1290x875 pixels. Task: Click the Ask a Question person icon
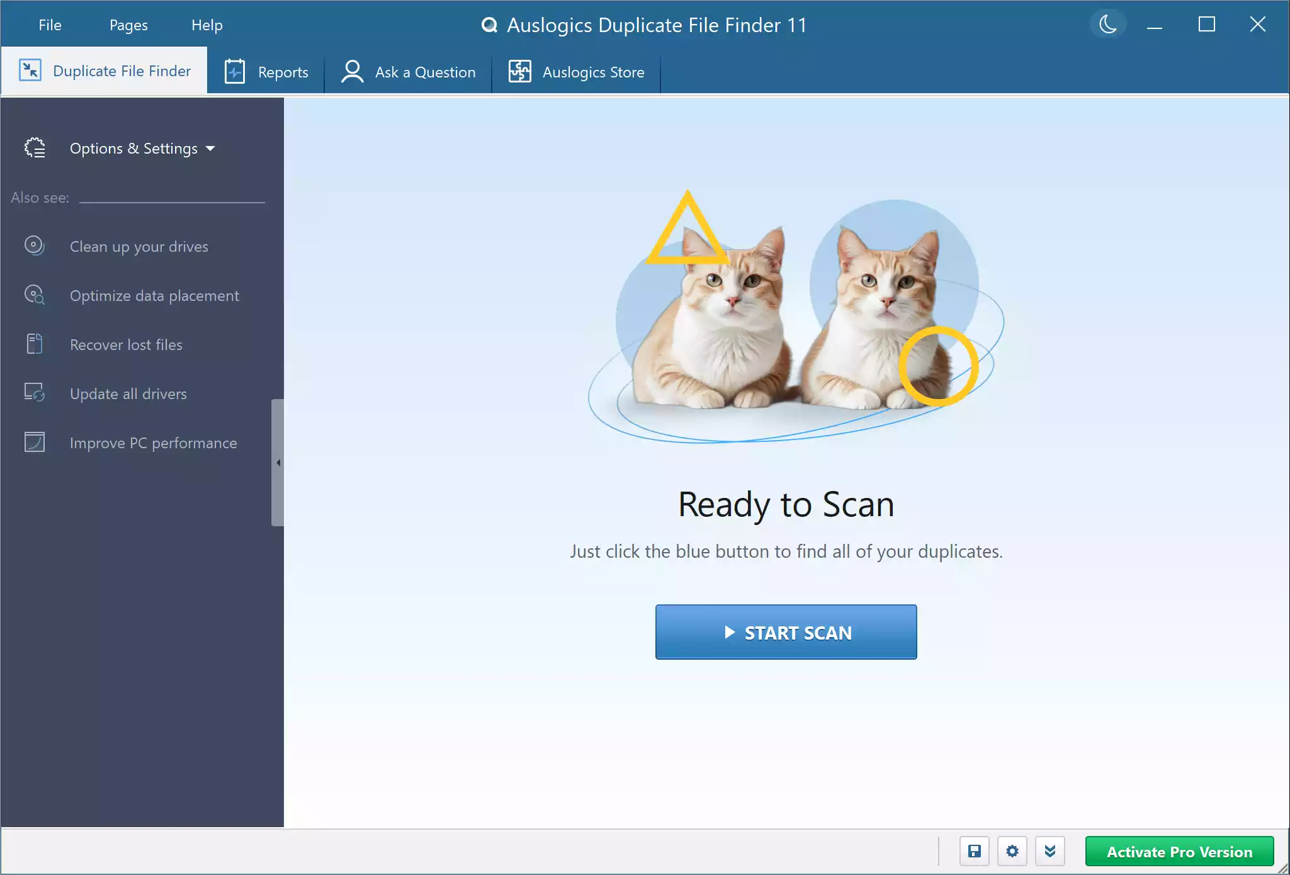coord(352,71)
